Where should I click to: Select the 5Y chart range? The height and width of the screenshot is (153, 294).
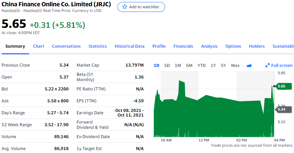[223, 65]
